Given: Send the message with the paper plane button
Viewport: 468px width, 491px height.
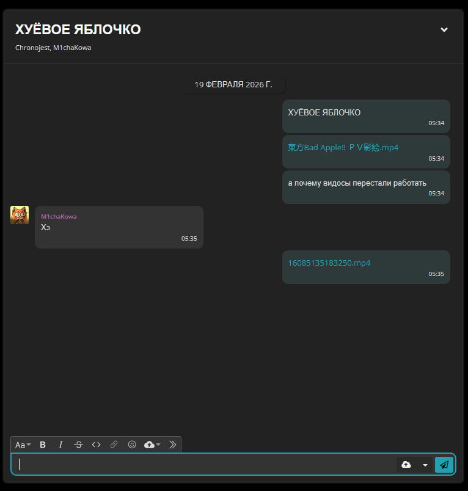Looking at the screenshot, I should [444, 465].
